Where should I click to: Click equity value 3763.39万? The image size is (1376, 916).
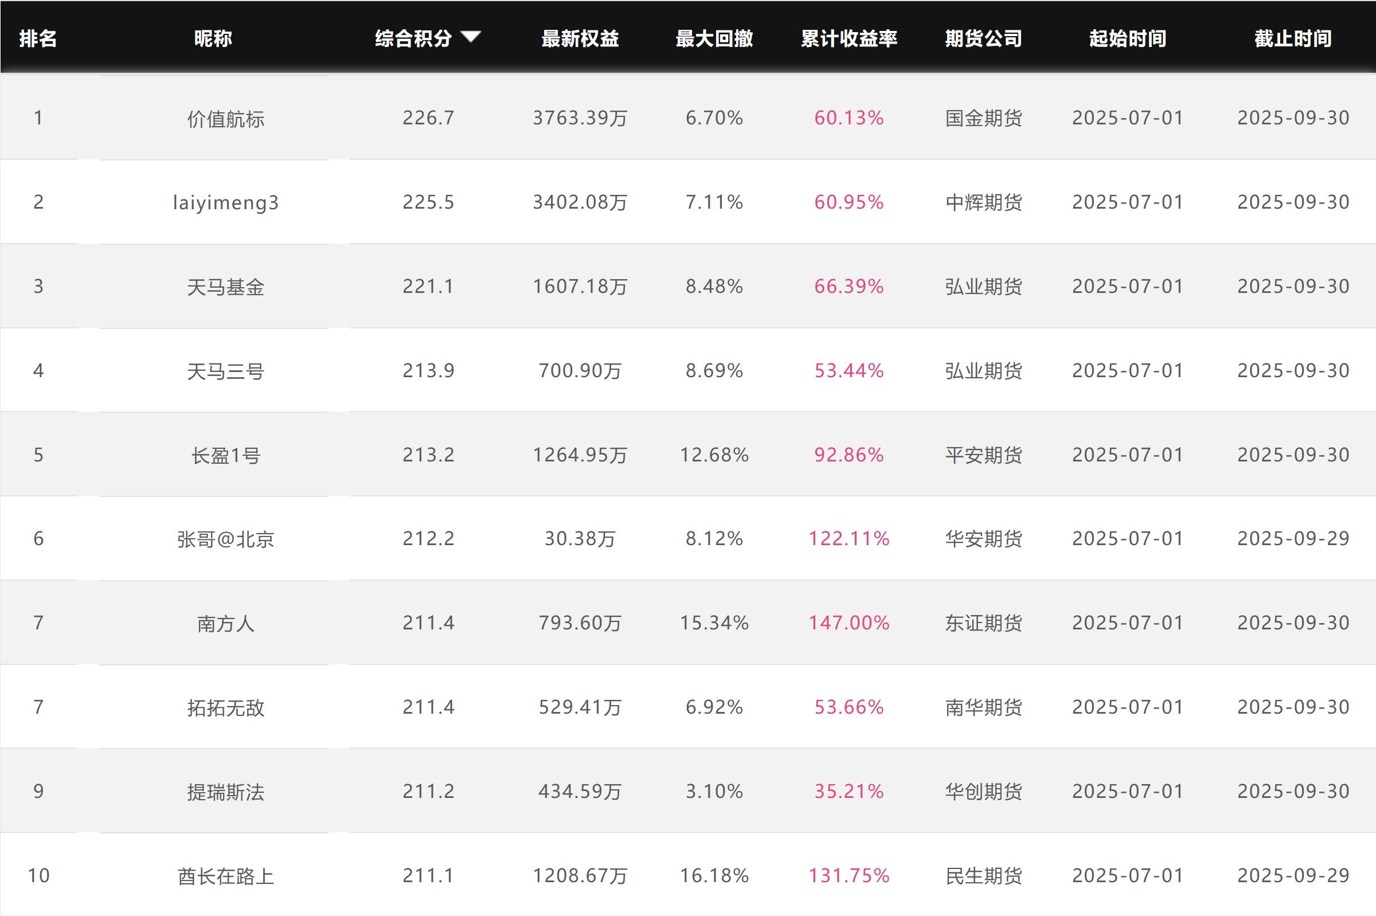(x=580, y=118)
